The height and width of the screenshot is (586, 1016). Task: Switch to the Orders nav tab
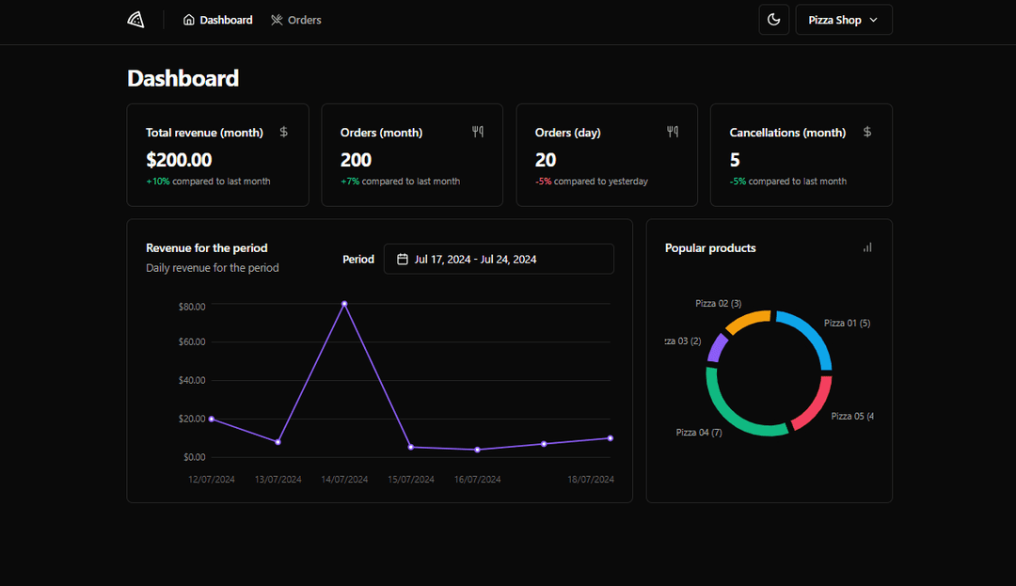pos(295,20)
